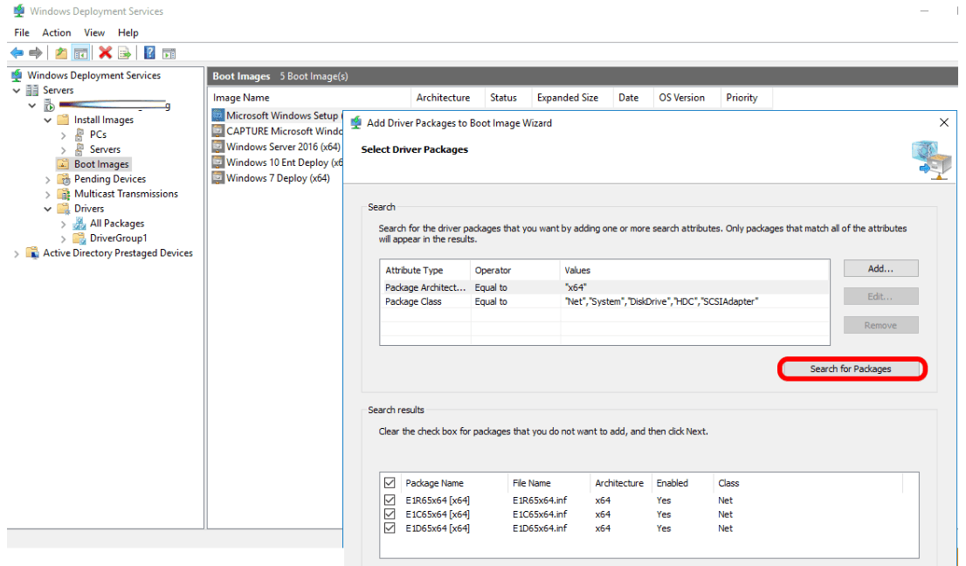
Task: Sort boot images by Priority column
Action: click(x=745, y=97)
